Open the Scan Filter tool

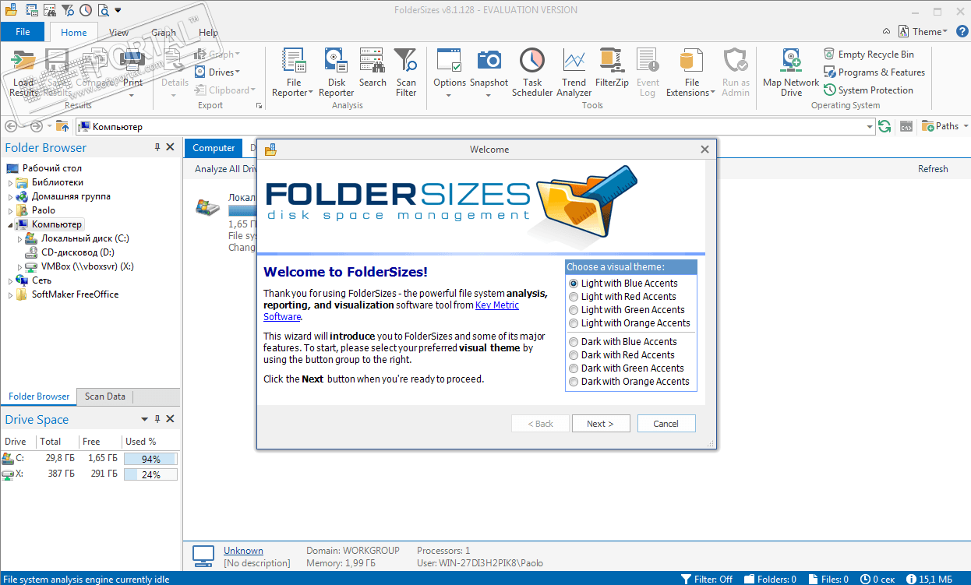tap(406, 72)
